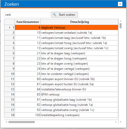The image size is (127, 129).
Task: Select 'btw af te dragen hoog (verkopen)'
Action: [x=61, y=58]
